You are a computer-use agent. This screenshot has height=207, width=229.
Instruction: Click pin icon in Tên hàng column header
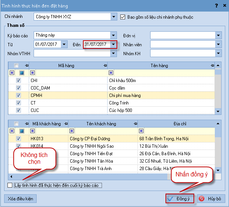(212, 66)
